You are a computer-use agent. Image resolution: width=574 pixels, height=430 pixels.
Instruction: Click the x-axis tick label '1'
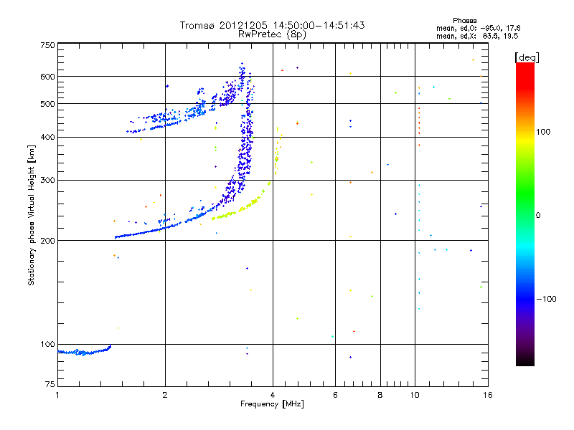[57, 395]
